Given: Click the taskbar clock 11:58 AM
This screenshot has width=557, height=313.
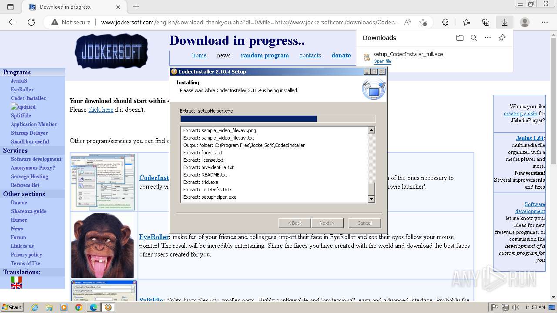Looking at the screenshot, I should click(x=535, y=307).
